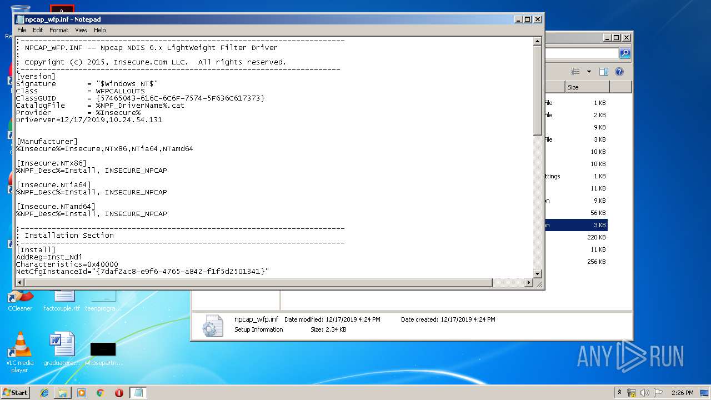Open the CCleaner desktop shortcut
The width and height of the screenshot is (711, 400).
coord(20,301)
